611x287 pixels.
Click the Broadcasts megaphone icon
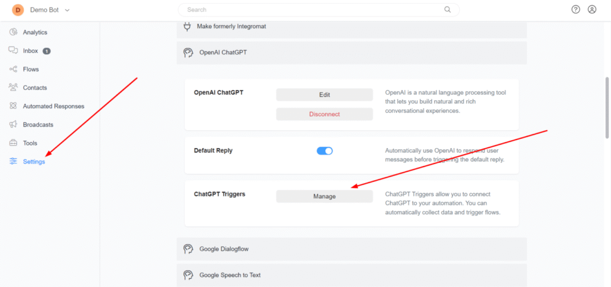coord(14,124)
